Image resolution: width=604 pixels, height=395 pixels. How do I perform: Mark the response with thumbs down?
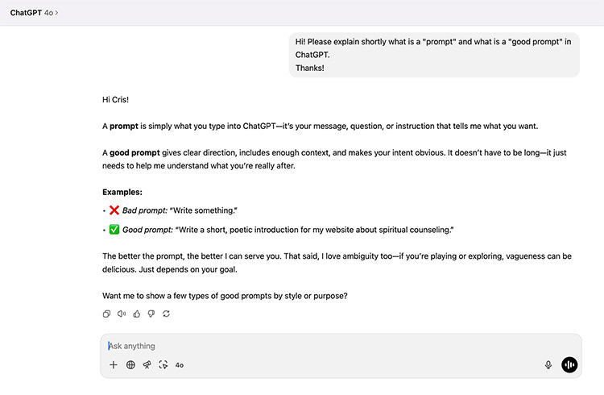point(151,314)
